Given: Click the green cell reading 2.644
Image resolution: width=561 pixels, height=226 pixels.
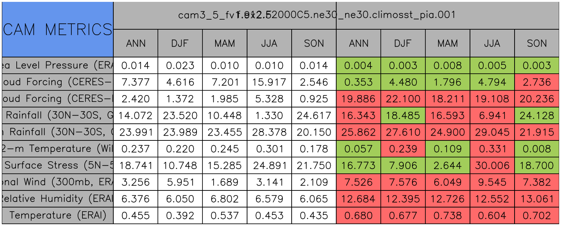Looking at the screenshot, I should point(448,165).
